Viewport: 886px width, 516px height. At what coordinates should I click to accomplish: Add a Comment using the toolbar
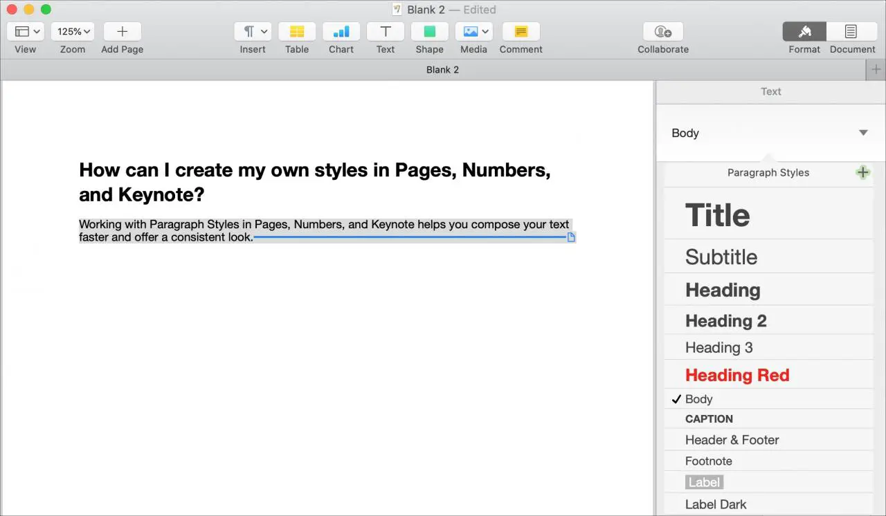[521, 32]
